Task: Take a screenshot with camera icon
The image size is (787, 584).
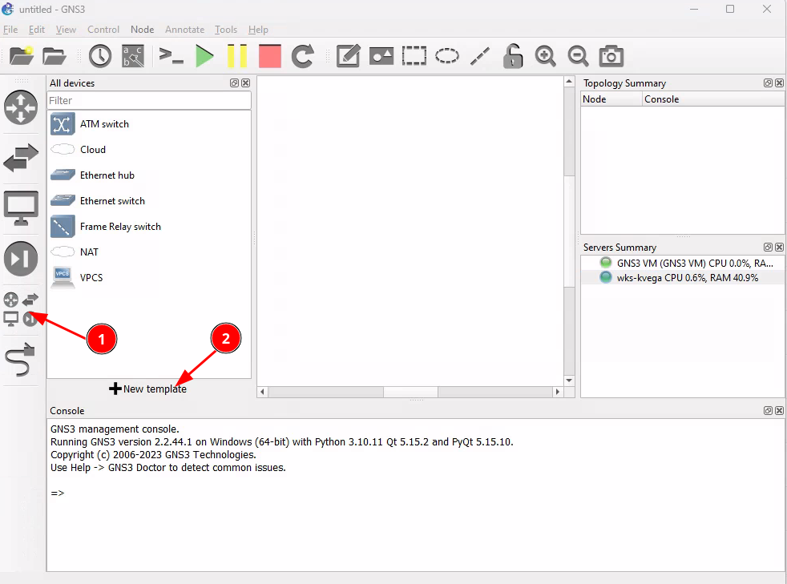Action: point(611,56)
